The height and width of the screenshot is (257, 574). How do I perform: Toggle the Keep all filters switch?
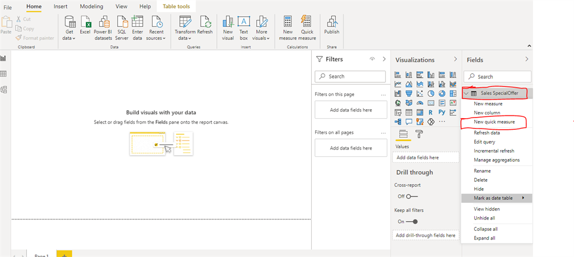pyautogui.click(x=412, y=222)
